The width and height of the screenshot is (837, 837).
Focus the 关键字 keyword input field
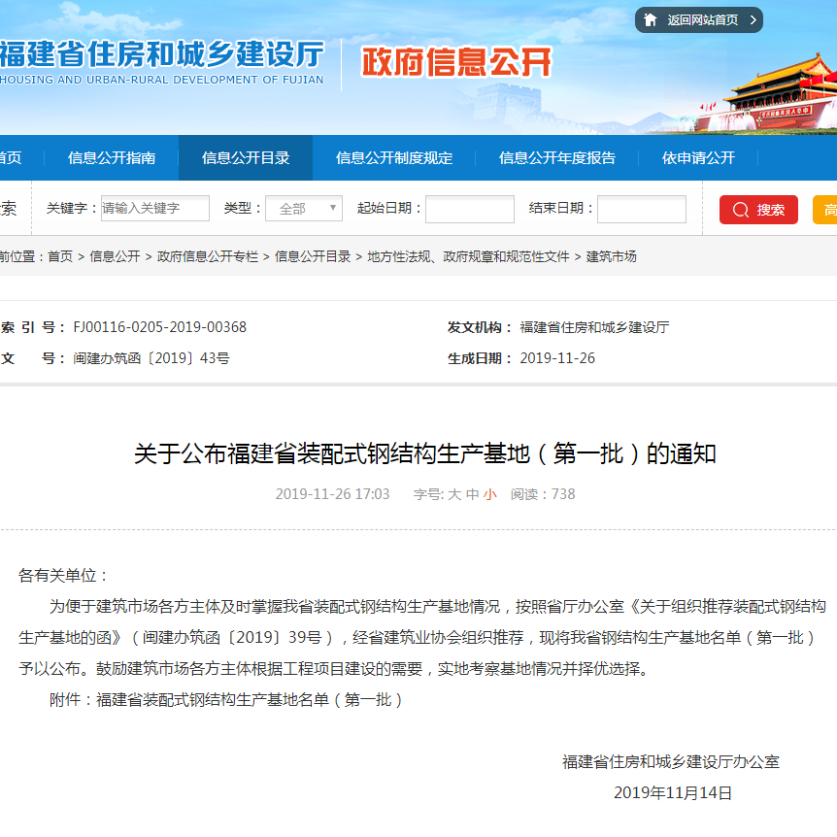pyautogui.click(x=155, y=209)
